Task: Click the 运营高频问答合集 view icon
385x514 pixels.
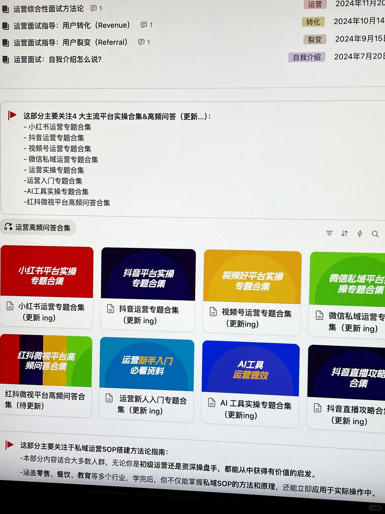Action: click(8, 227)
